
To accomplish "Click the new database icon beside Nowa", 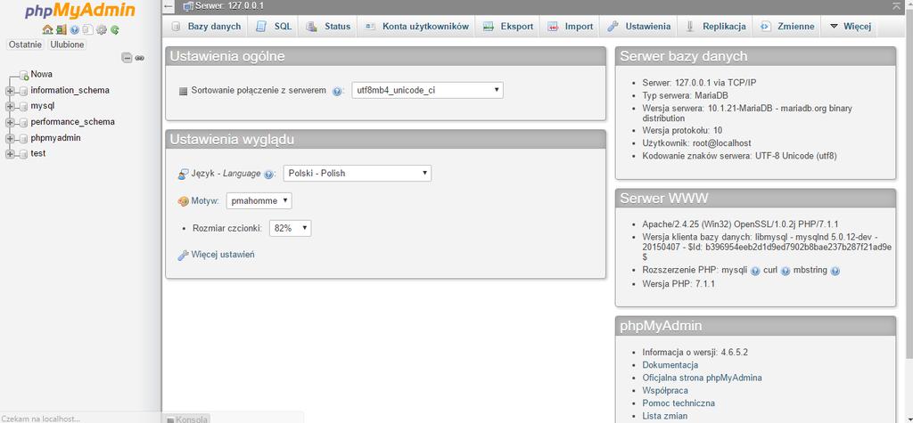I will tap(23, 75).
